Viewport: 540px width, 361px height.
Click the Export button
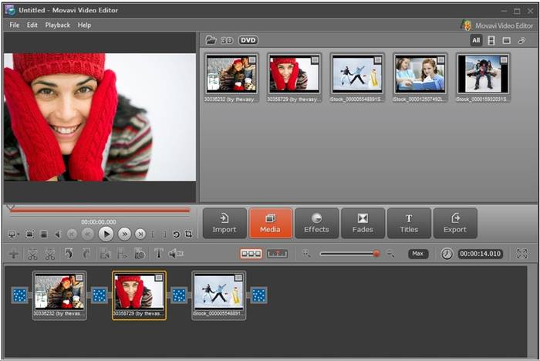[455, 223]
